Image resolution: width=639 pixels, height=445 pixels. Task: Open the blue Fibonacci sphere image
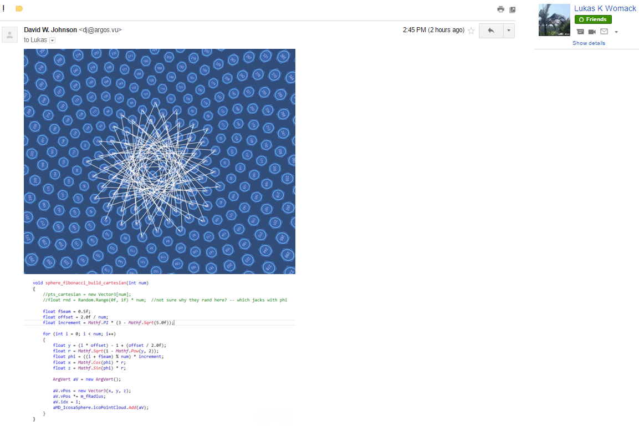(x=160, y=161)
